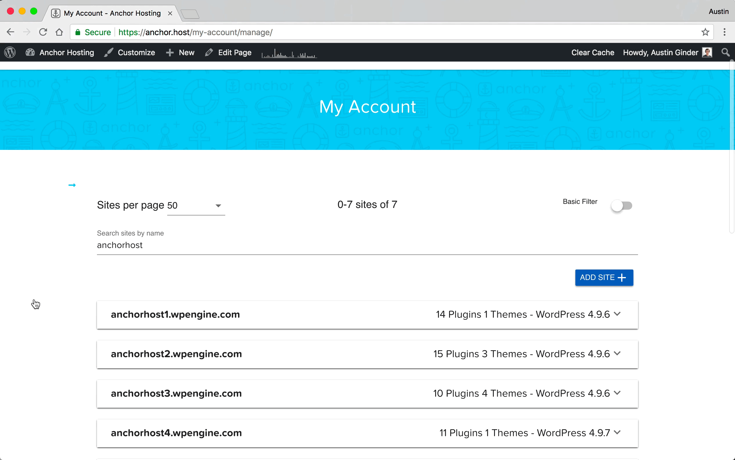Open the Sites per page dropdown

coord(196,206)
